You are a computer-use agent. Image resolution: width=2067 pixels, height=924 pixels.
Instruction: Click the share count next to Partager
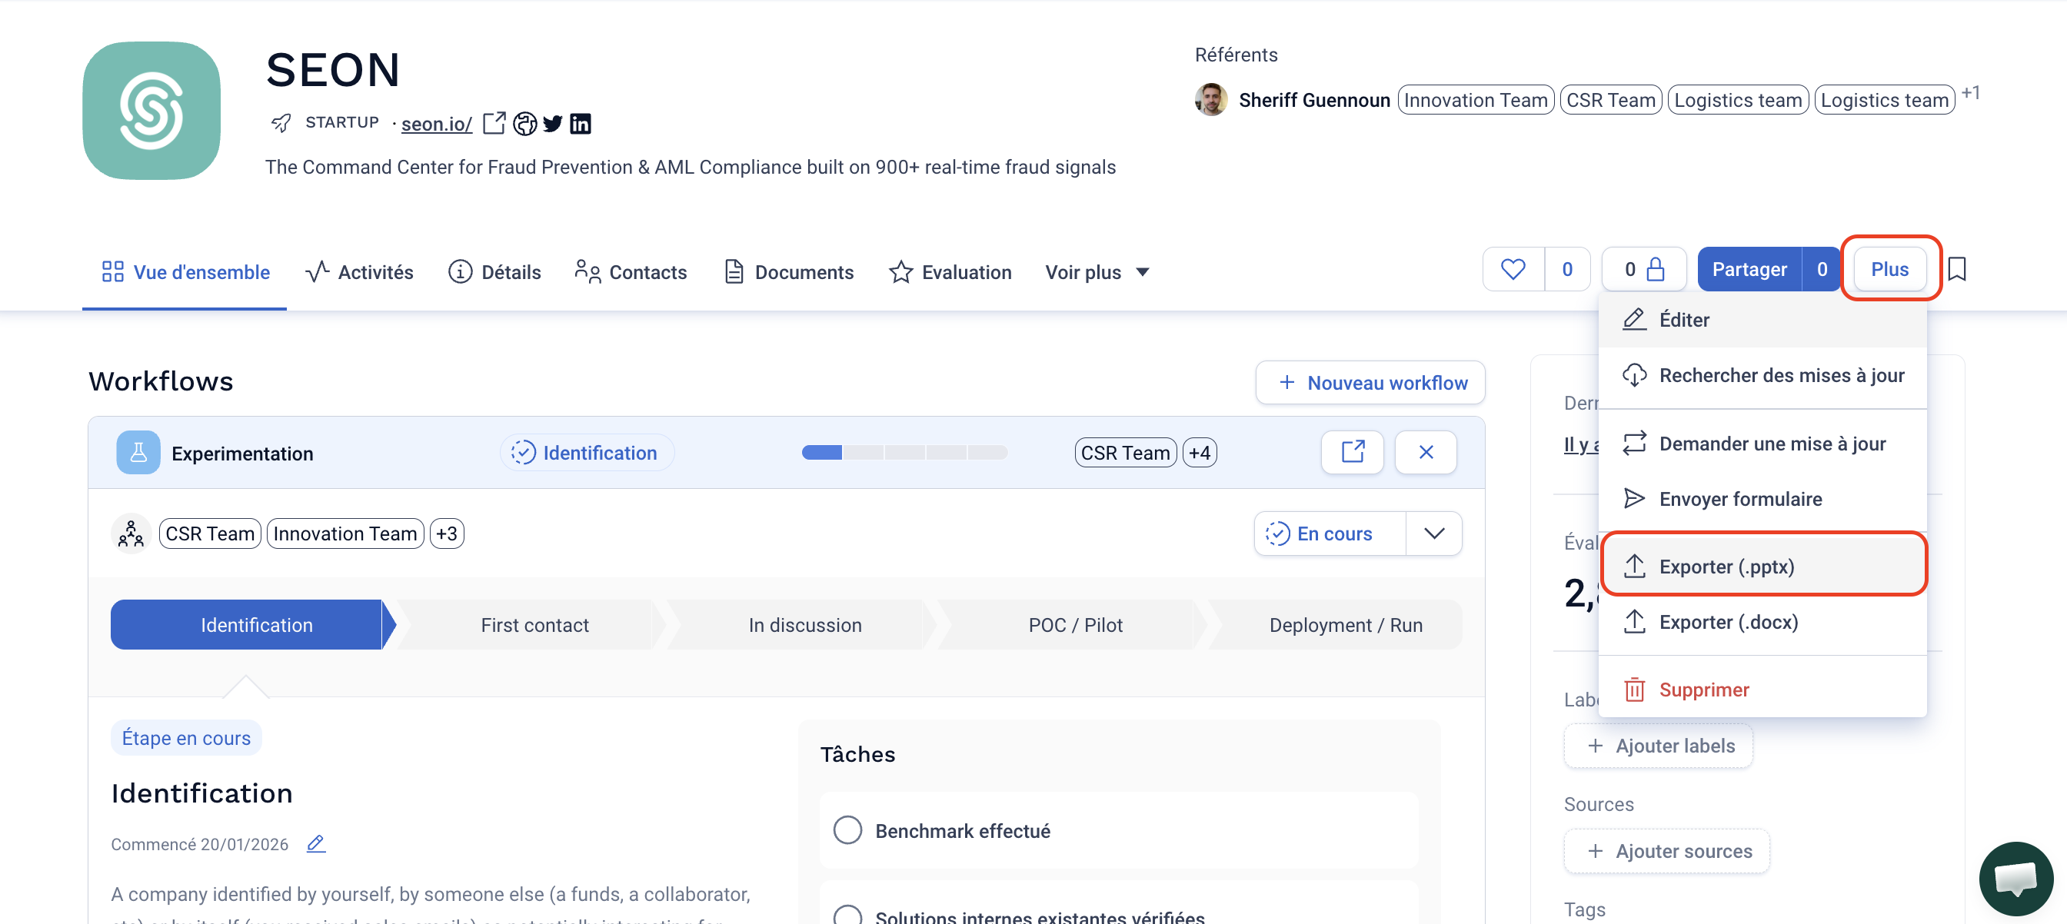pyautogui.click(x=1822, y=270)
